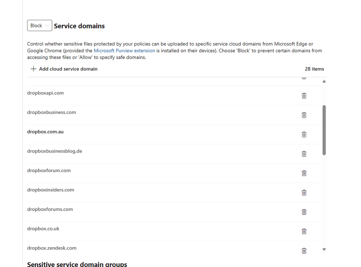Click Add cloud service domain
Viewport: 361px width, 267px height.
point(64,69)
